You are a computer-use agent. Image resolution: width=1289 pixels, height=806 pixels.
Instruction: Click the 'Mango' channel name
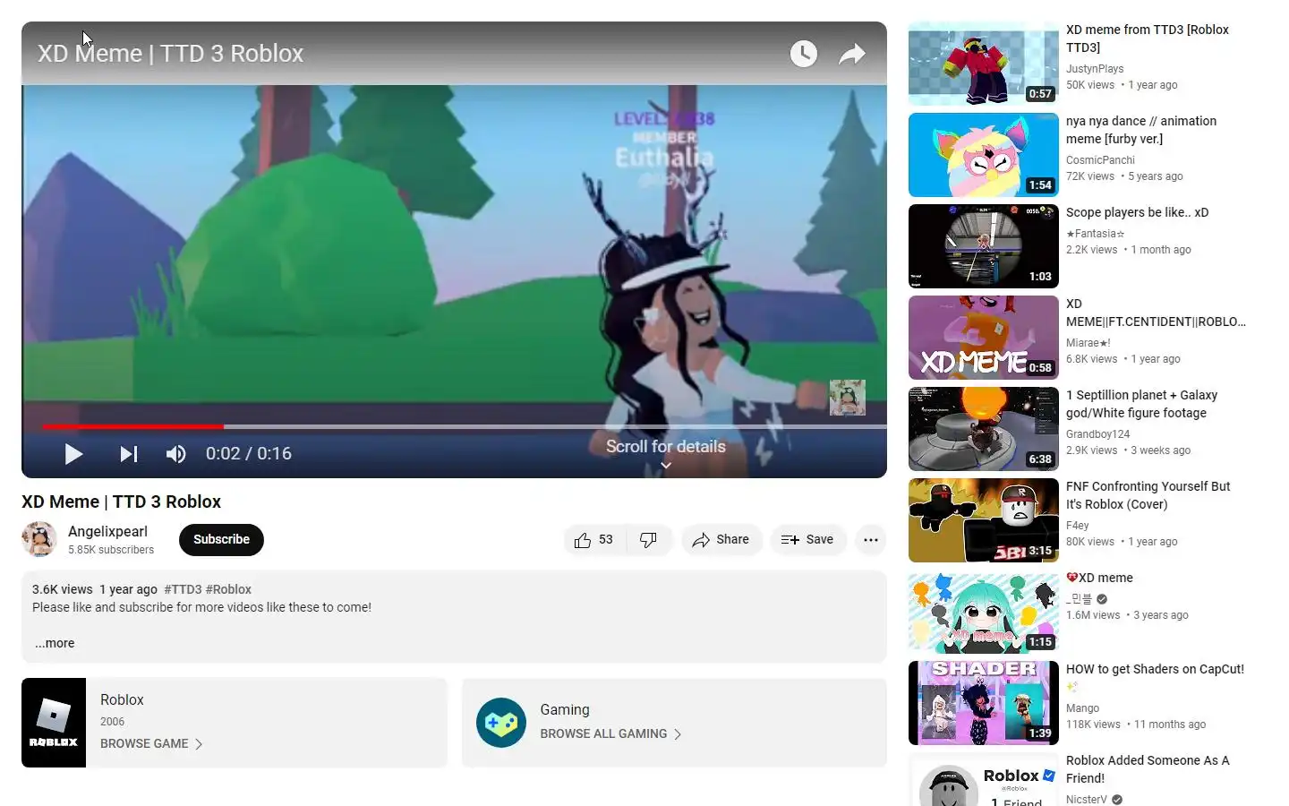1082,708
